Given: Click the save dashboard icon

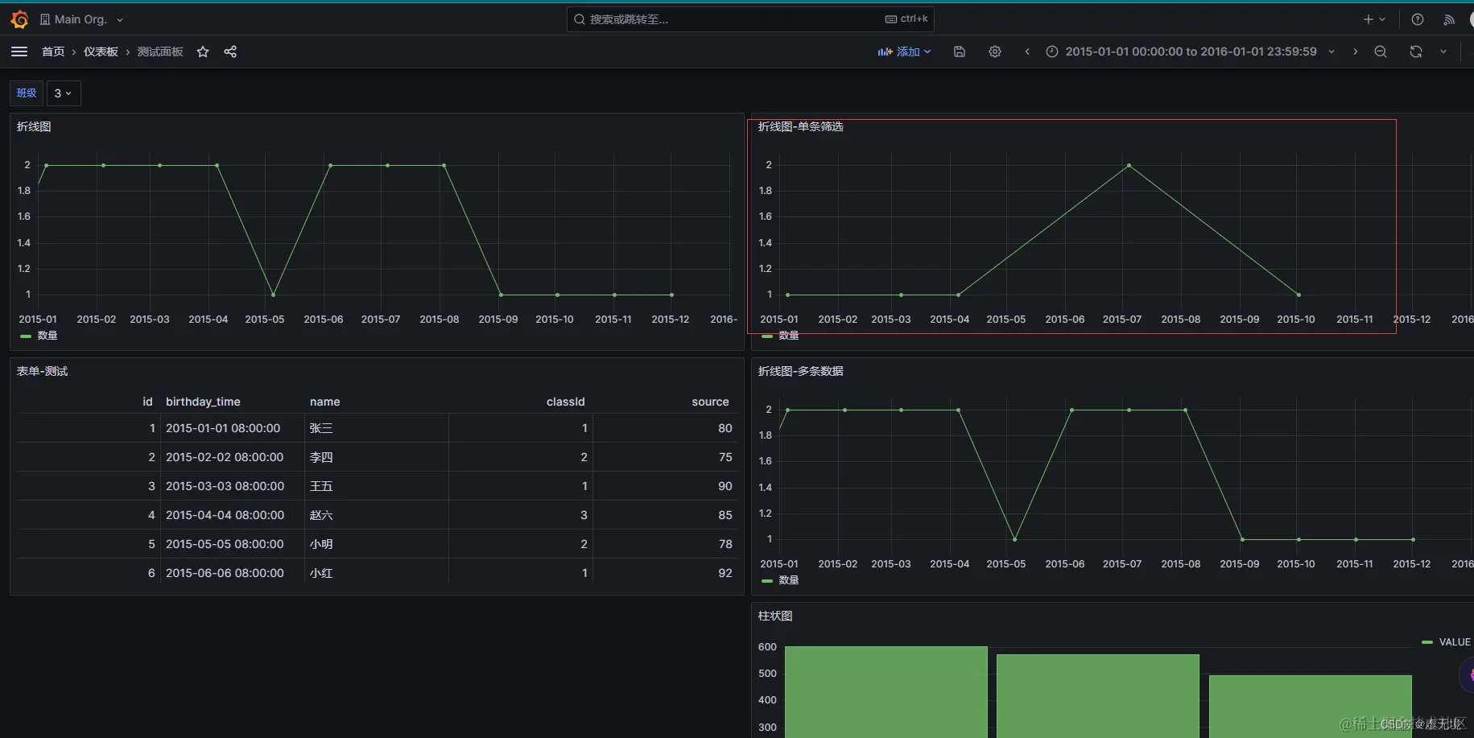Looking at the screenshot, I should click(960, 52).
